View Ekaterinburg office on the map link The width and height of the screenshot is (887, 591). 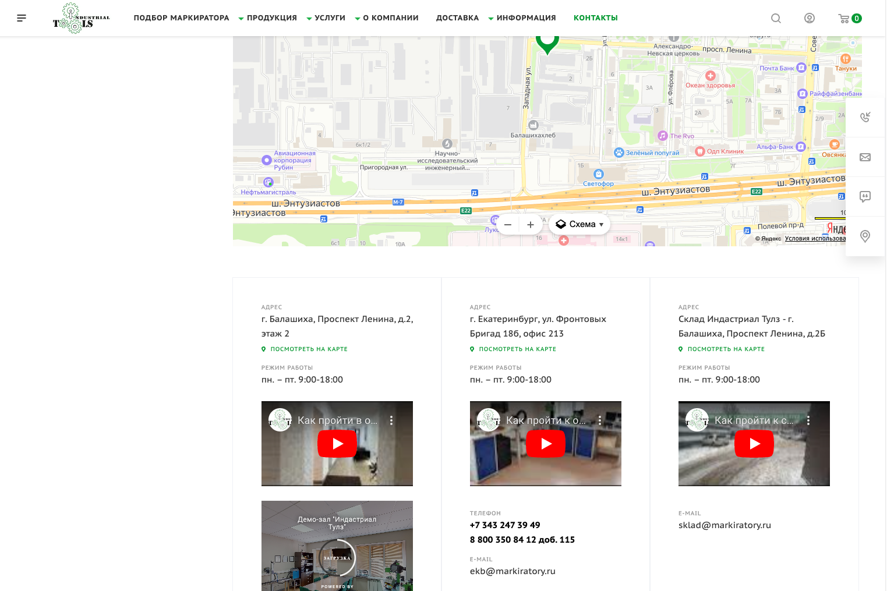point(517,349)
